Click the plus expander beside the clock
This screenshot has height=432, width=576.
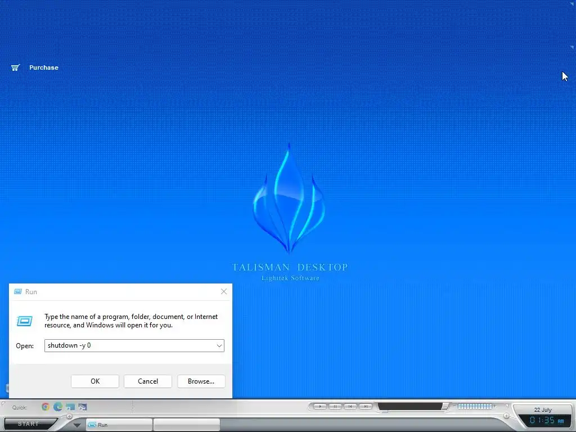[x=507, y=416]
